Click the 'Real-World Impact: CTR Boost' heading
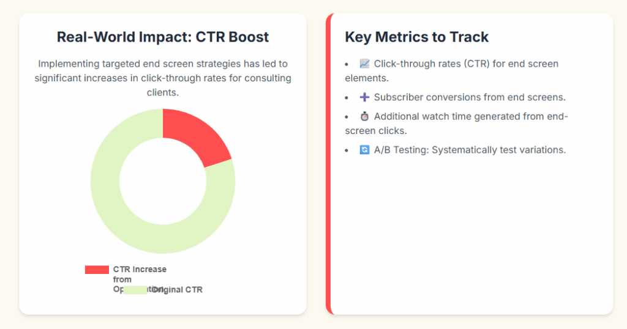Image resolution: width=627 pixels, height=329 pixels. [163, 37]
